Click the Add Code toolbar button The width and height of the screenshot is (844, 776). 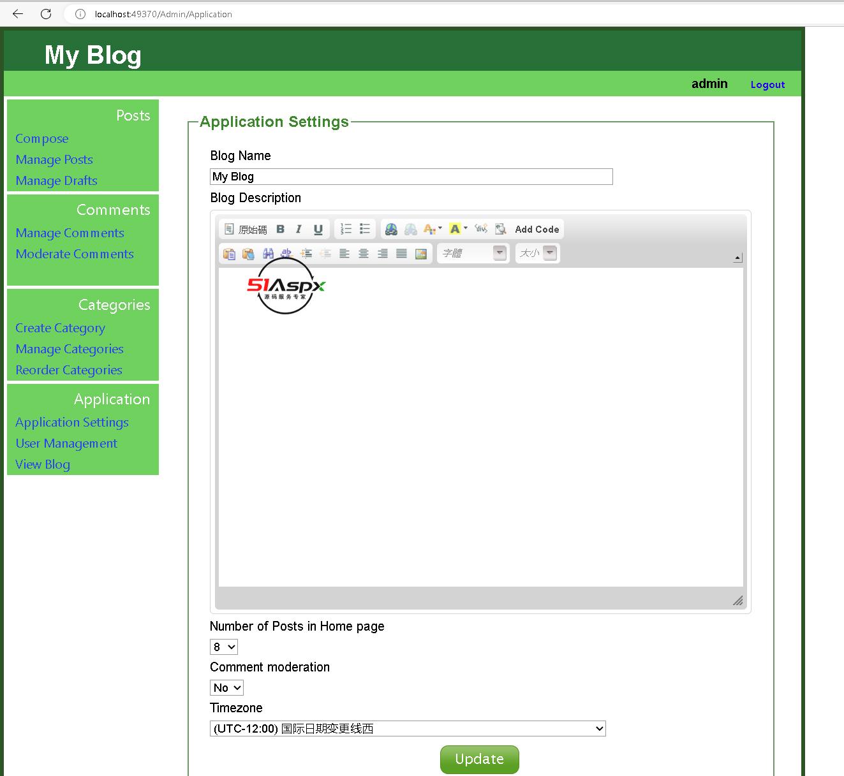[537, 230]
